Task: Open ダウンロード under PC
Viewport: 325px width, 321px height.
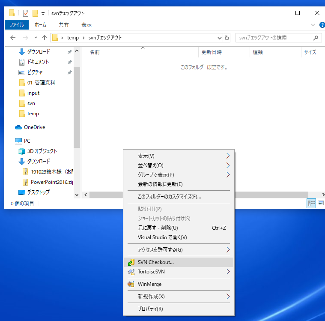Action: (x=39, y=162)
